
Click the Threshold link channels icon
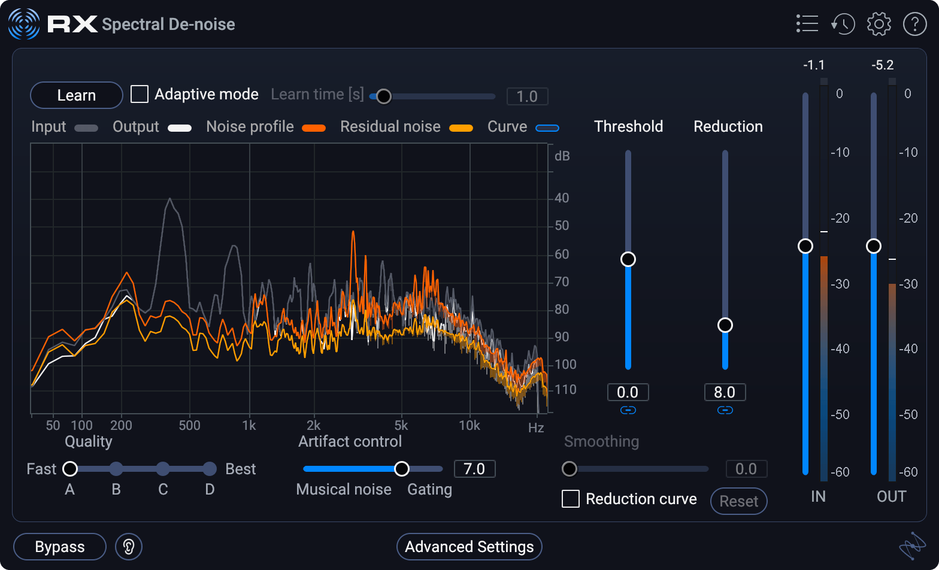(628, 410)
